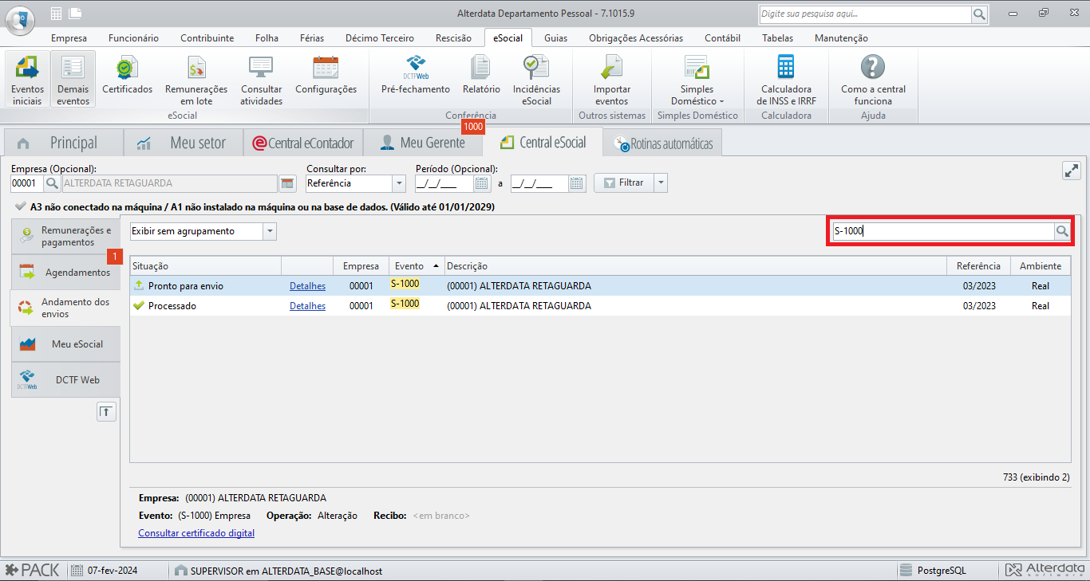Expand the Consultar por Referência dropdown

tap(399, 183)
